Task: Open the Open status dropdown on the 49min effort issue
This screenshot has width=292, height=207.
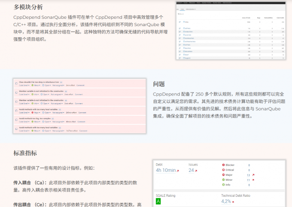Action: pyautogui.click(x=46, y=122)
